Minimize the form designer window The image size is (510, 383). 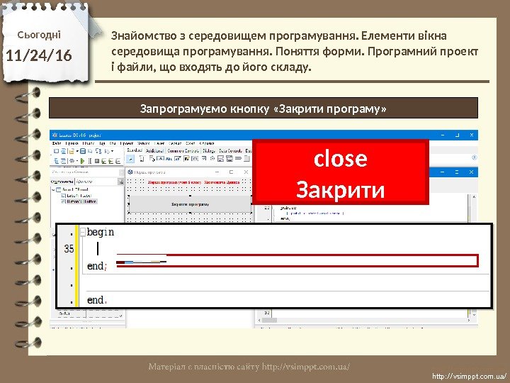(217, 172)
